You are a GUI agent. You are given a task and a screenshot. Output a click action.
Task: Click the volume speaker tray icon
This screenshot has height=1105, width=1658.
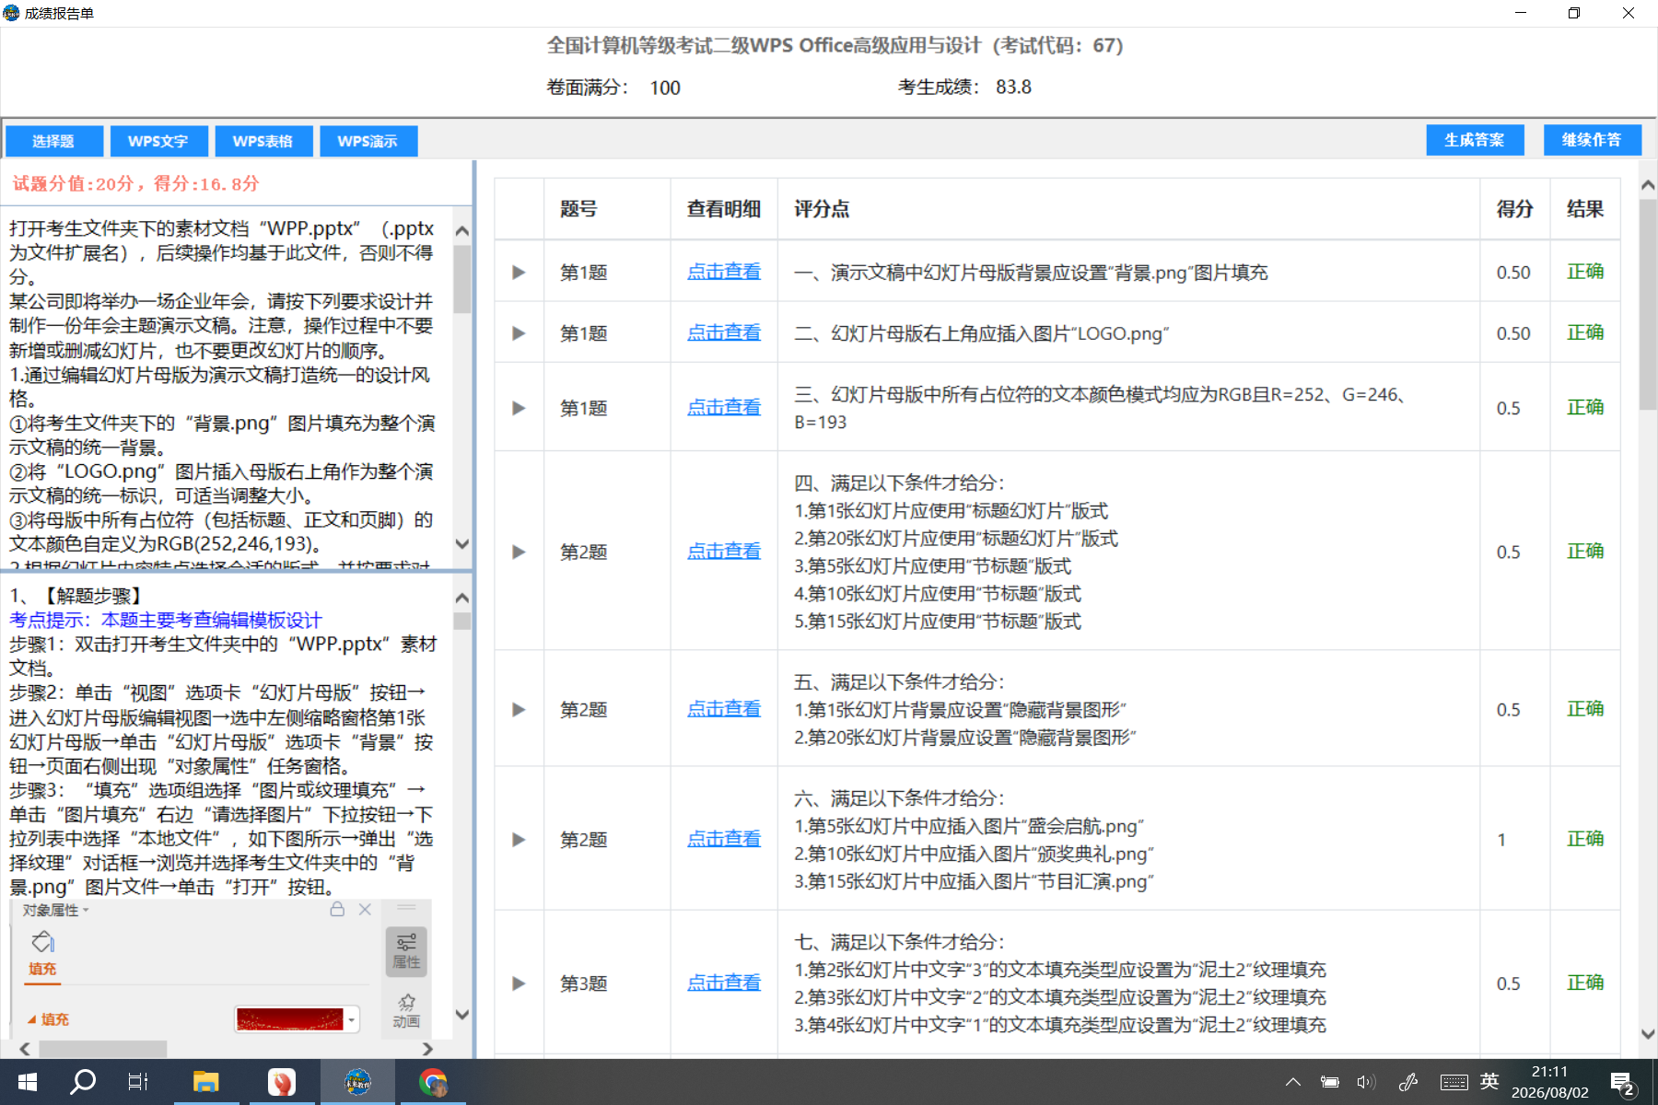pyautogui.click(x=1366, y=1082)
